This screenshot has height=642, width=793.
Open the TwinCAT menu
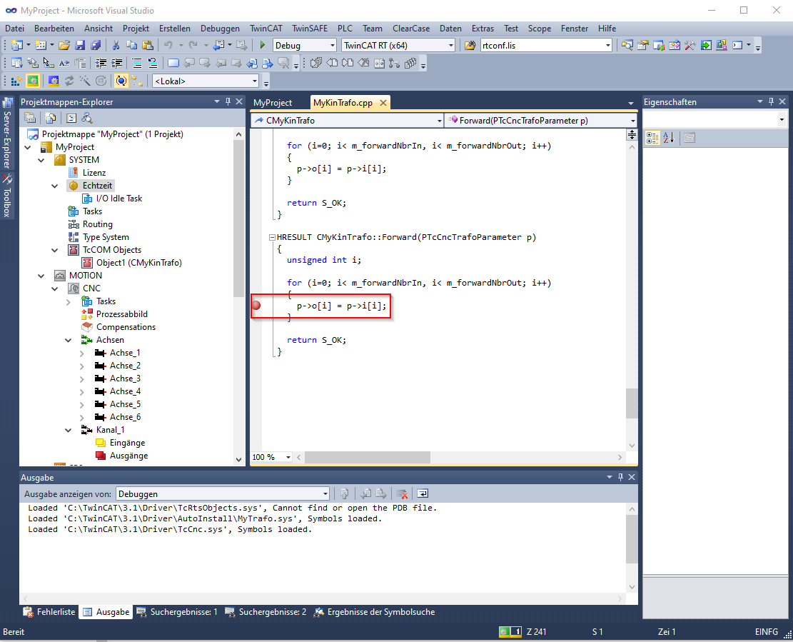pos(266,29)
